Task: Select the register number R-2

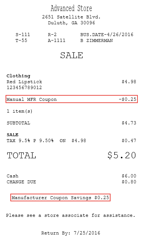Action: pyautogui.click(x=52, y=35)
